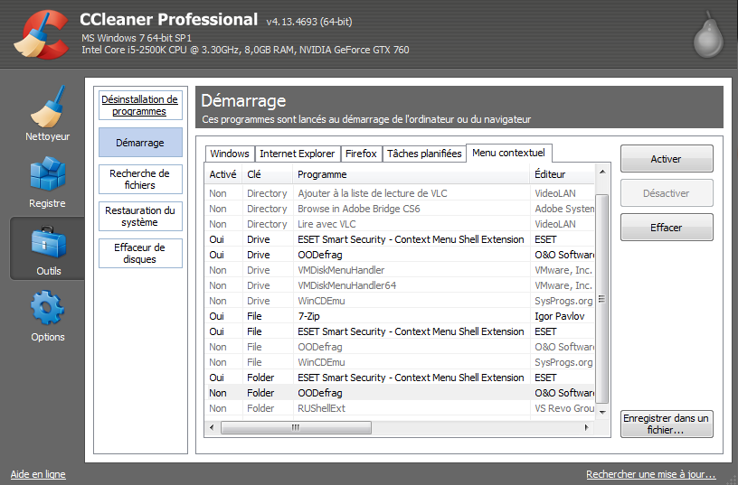Image resolution: width=738 pixels, height=485 pixels.
Task: Click horizontal scrollbar left arrow
Action: click(212, 428)
